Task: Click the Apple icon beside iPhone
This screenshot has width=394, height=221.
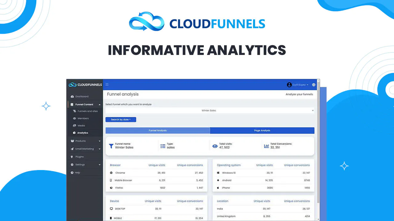Action: 218,188
